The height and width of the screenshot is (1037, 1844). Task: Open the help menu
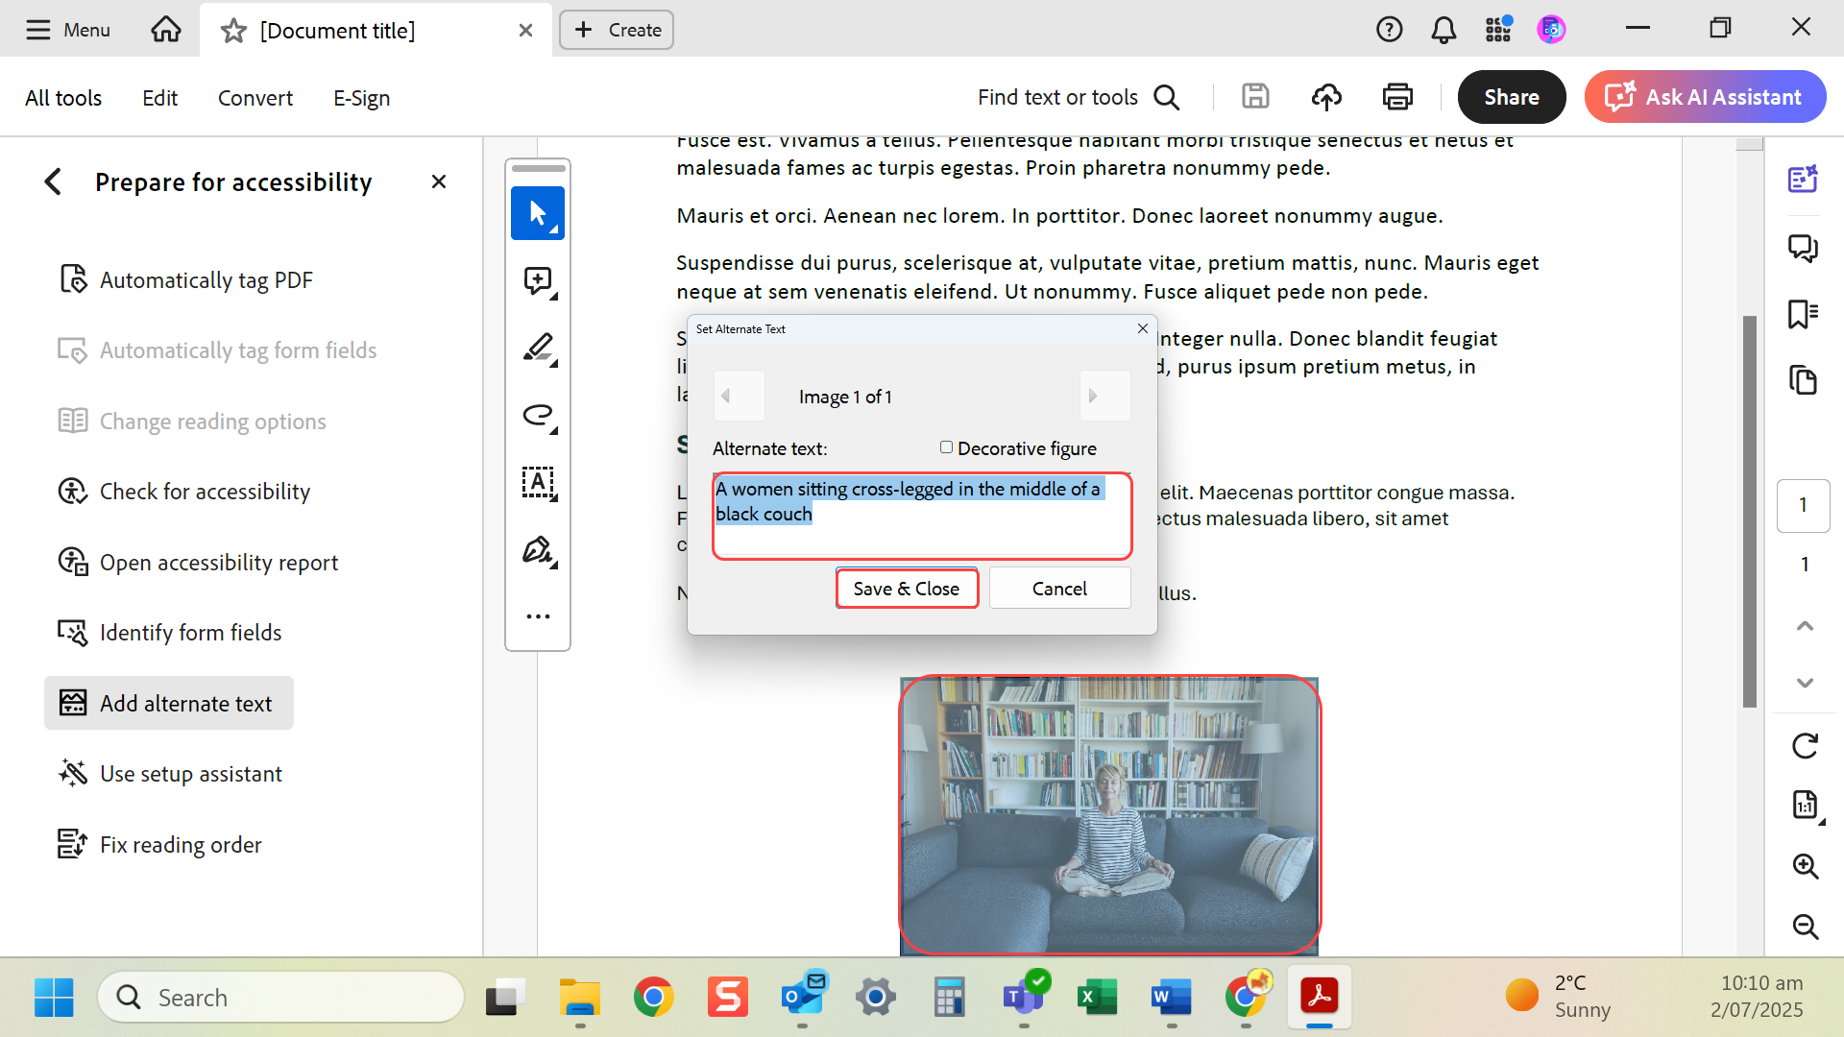[x=1389, y=30]
